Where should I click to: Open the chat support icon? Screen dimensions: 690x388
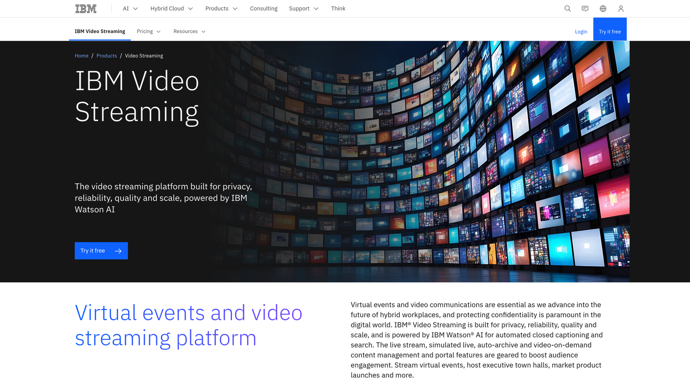point(585,8)
